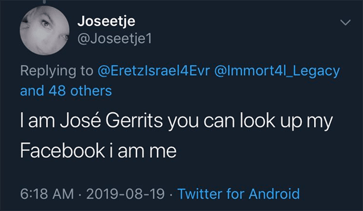
Task: Click the 'you can' words in tweet
Action: [201, 121]
